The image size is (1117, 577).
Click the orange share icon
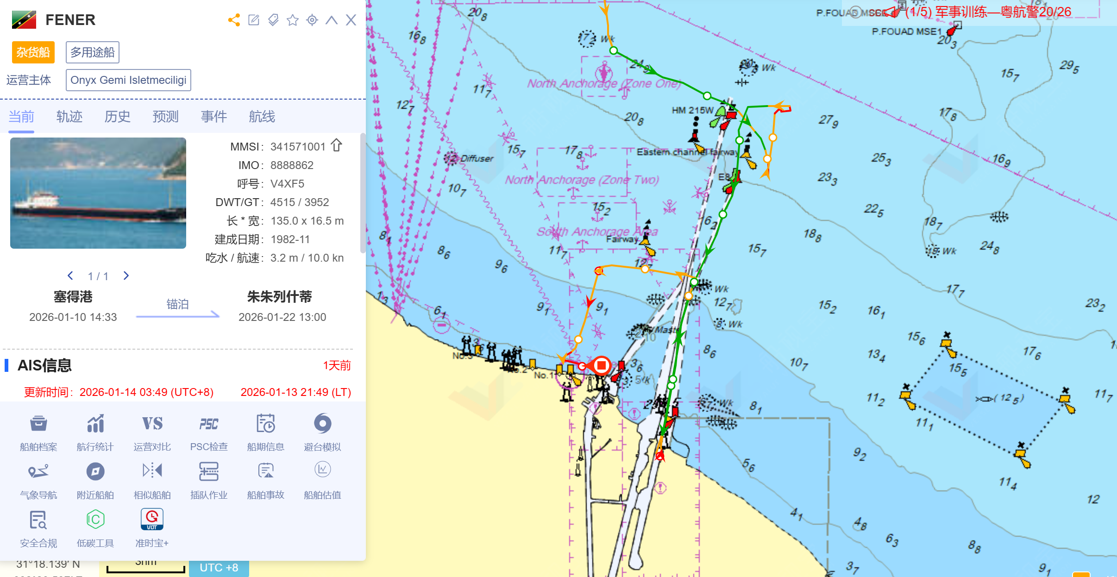pyautogui.click(x=234, y=20)
